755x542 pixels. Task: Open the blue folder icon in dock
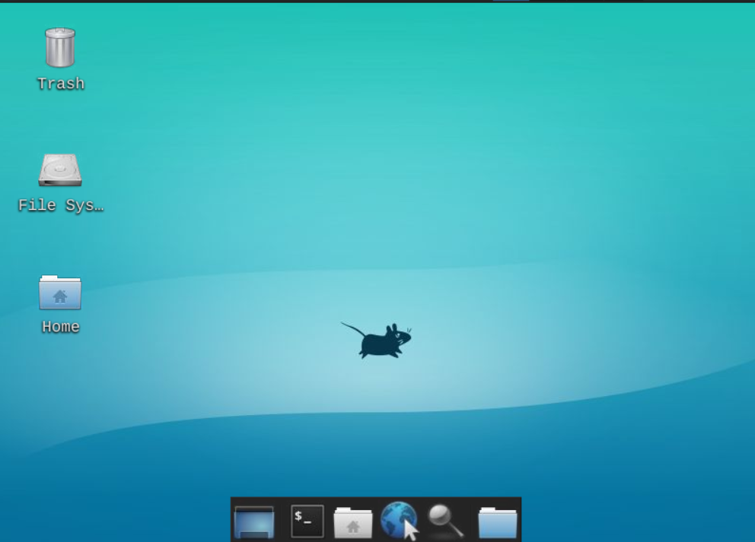(498, 522)
